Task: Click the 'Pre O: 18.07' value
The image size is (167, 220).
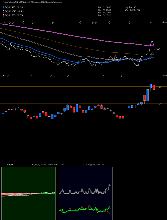Action: point(105,7)
